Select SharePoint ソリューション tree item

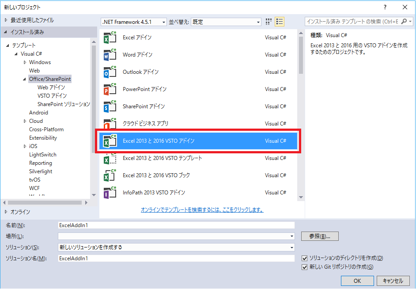[x=64, y=104]
